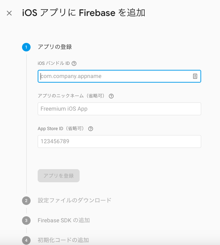Focus the com.company.appname bundle ID field

point(119,76)
